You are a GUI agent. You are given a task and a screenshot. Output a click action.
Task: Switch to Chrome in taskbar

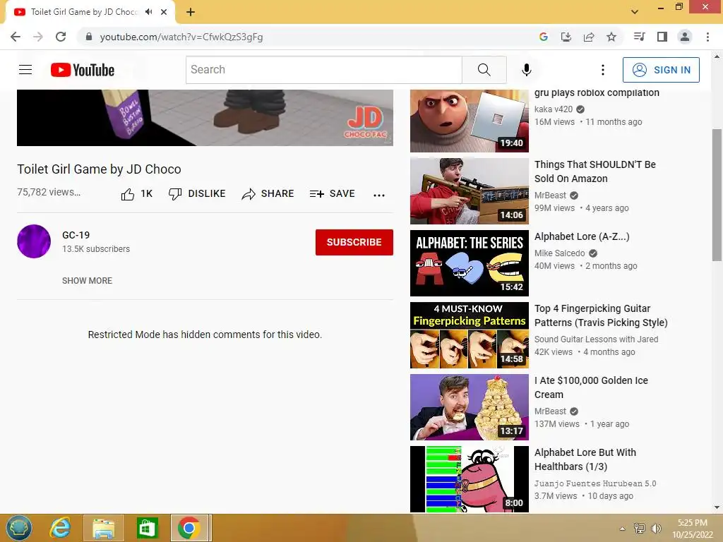(189, 528)
